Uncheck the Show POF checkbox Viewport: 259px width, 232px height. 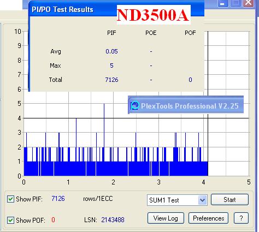pyautogui.click(x=10, y=220)
